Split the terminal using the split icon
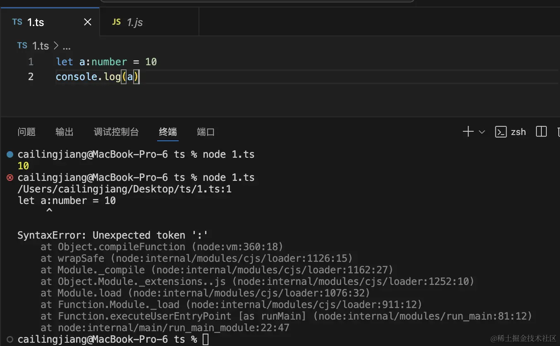560x346 pixels. click(541, 131)
